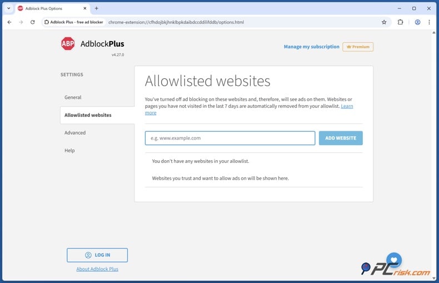Open a new browser tab
Screen dimensions: 439x283
click(x=96, y=8)
